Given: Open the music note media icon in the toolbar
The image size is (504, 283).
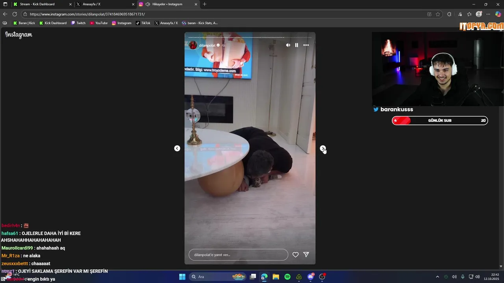Looking at the screenshot, I should (460, 14).
